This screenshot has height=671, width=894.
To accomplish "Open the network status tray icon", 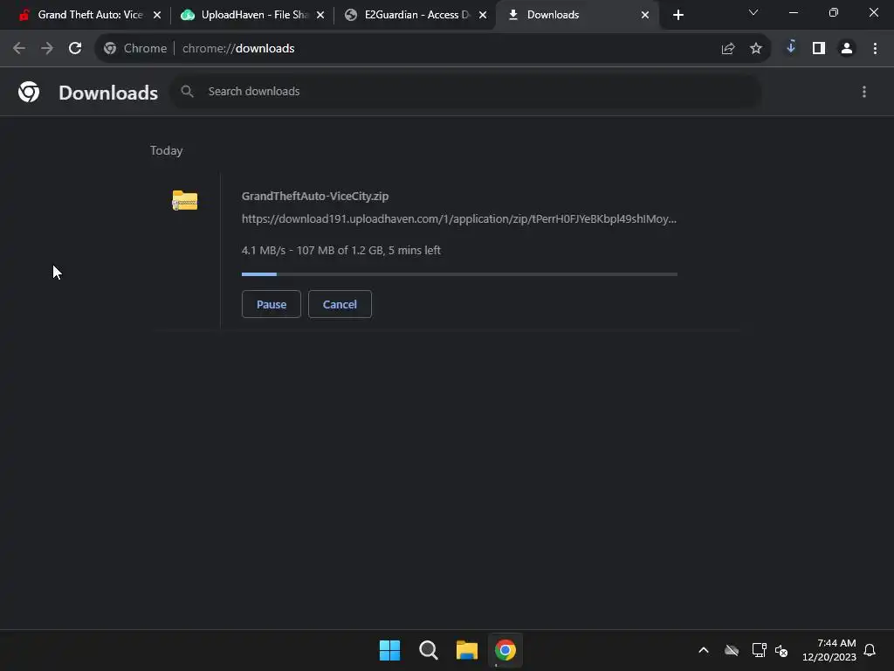I will [x=759, y=650].
